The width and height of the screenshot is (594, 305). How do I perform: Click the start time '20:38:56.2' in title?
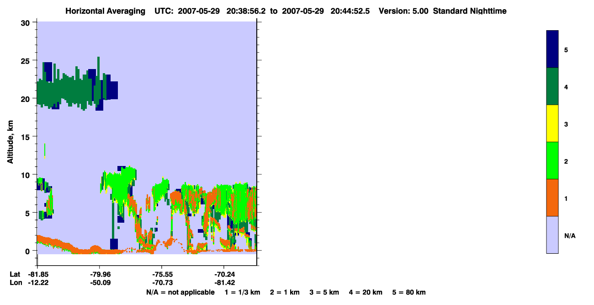245,11
